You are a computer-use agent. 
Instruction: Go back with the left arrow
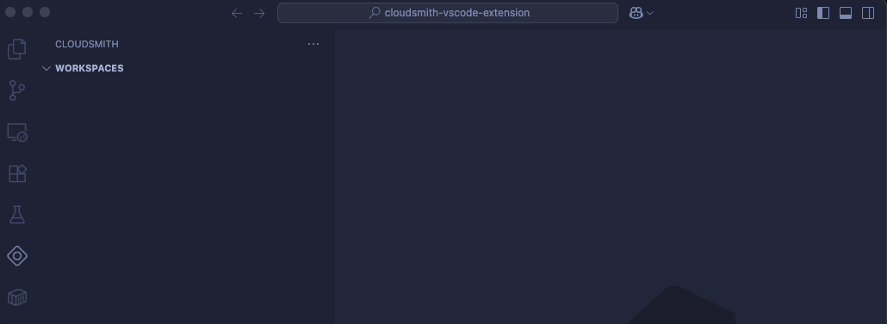(237, 13)
